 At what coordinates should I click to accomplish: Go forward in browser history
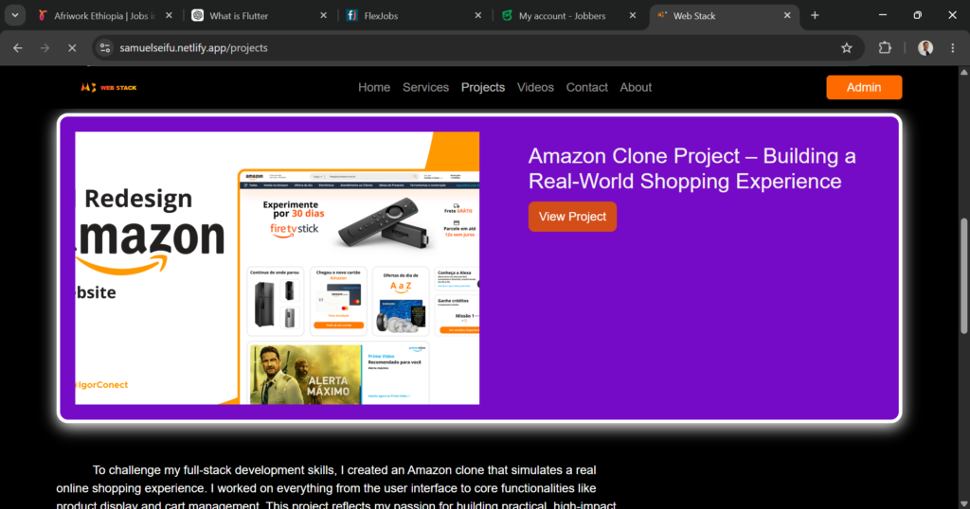tap(45, 47)
